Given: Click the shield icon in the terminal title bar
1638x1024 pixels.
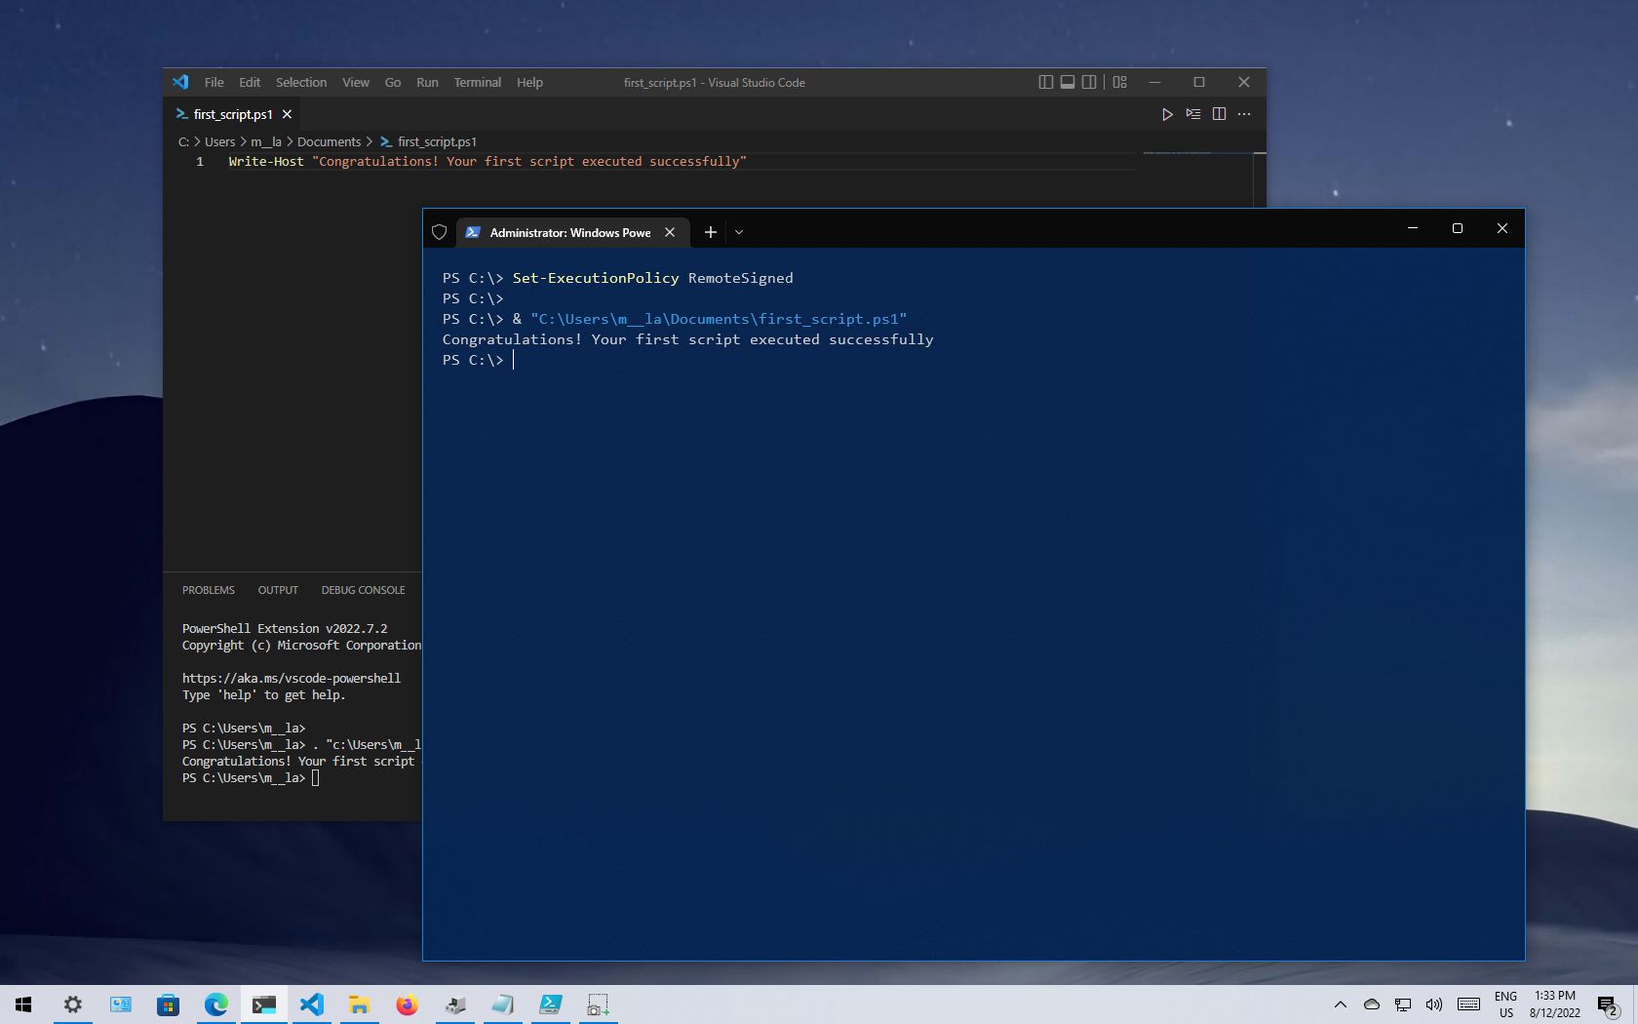Looking at the screenshot, I should pyautogui.click(x=439, y=232).
